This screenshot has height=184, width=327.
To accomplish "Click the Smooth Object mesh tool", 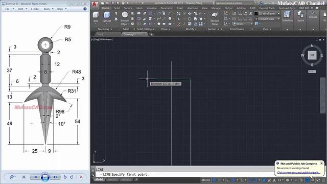I will click(x=125, y=18).
